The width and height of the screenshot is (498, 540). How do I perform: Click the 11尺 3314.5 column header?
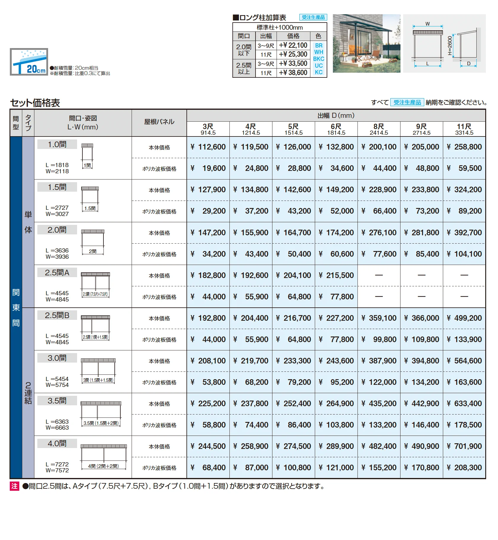coord(464,129)
